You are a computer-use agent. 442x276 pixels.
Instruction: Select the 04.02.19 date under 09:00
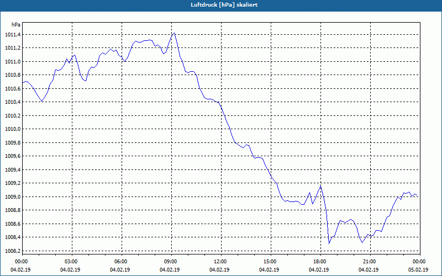[170, 270]
